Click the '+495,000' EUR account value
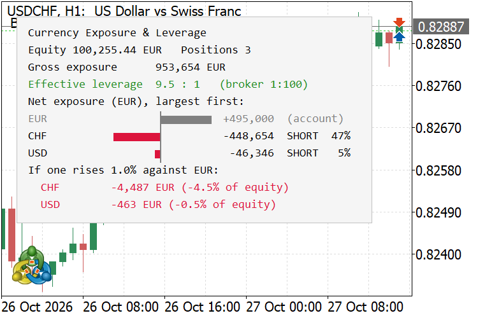 (x=249, y=119)
